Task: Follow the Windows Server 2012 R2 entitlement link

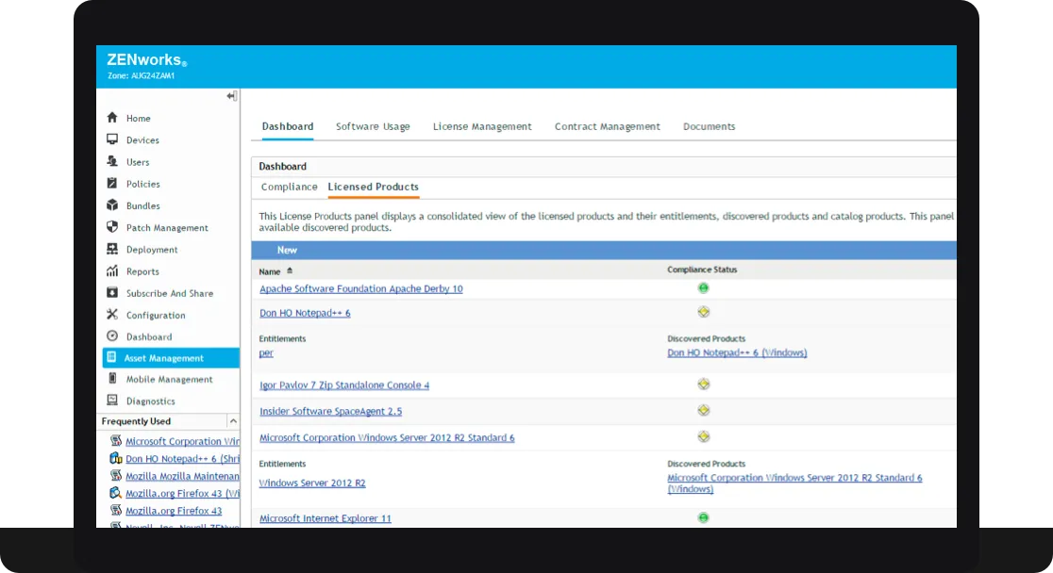Action: [311, 483]
